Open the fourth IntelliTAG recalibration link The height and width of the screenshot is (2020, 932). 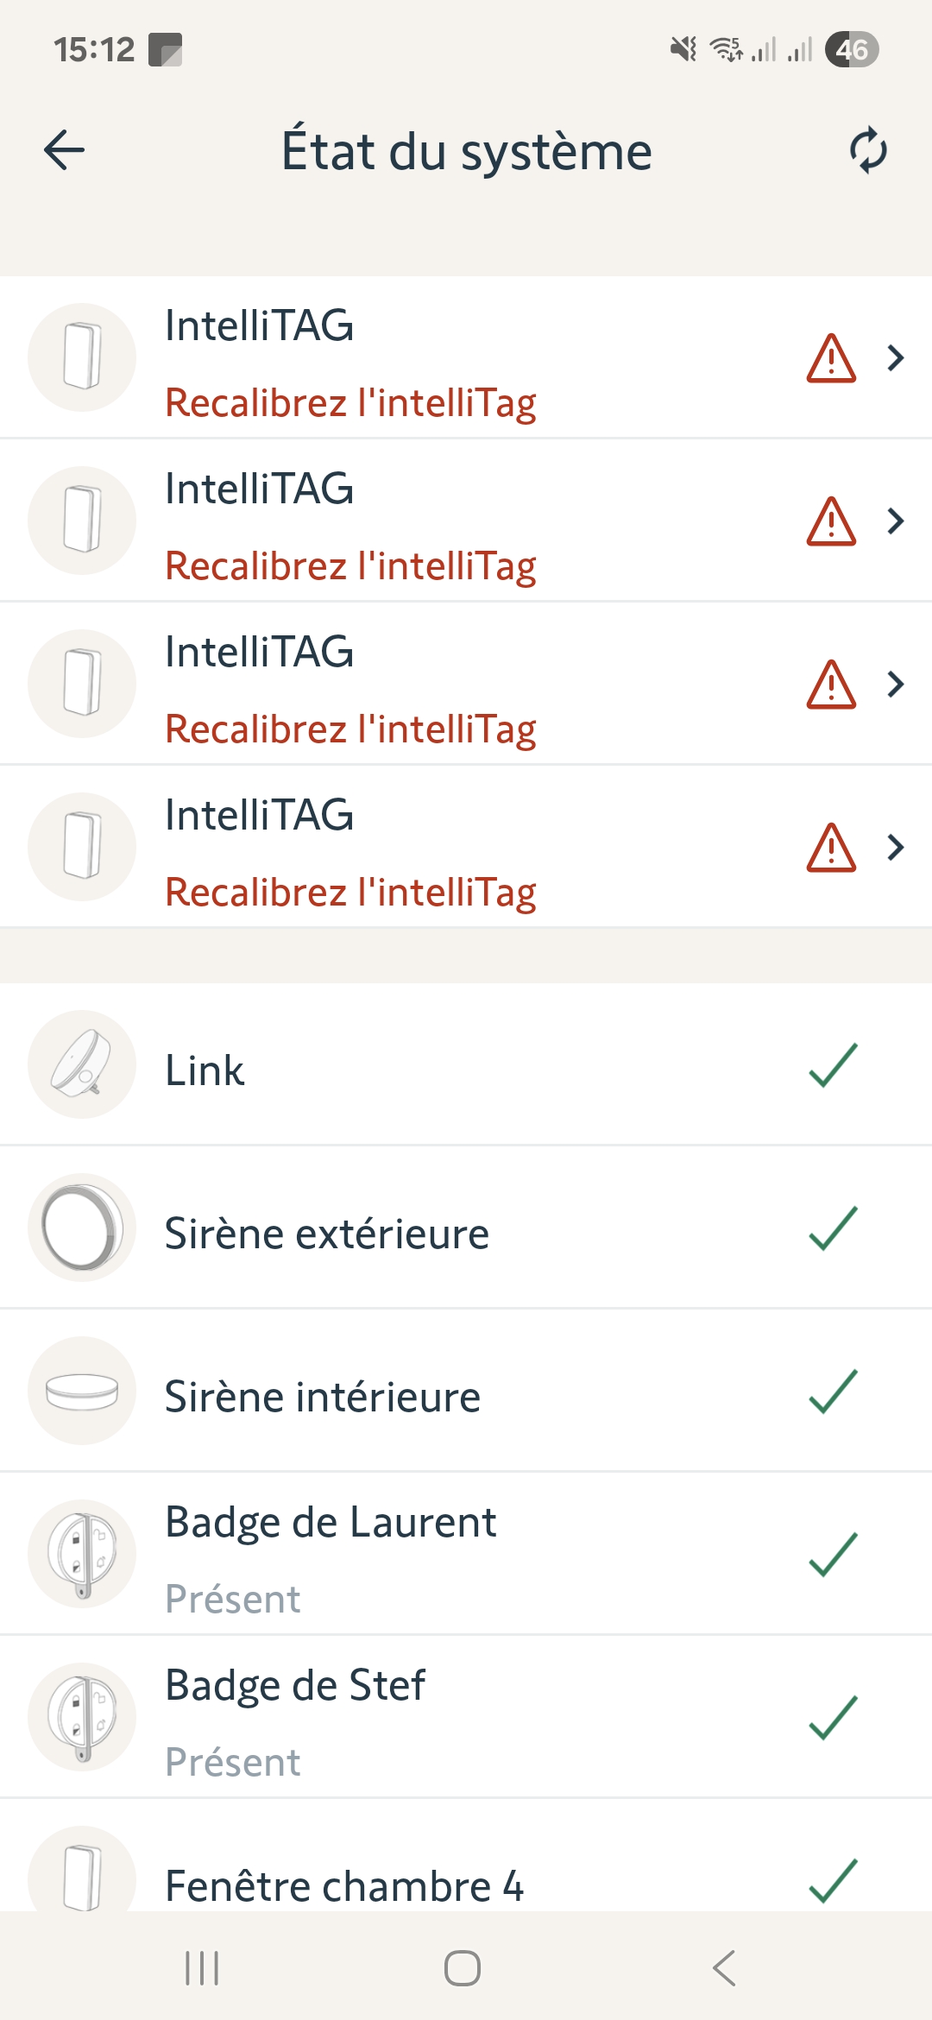pos(350,892)
